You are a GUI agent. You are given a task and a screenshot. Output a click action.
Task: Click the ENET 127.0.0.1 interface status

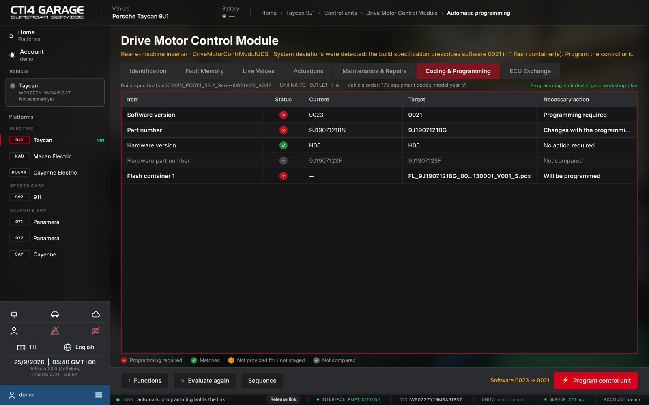[364, 400]
